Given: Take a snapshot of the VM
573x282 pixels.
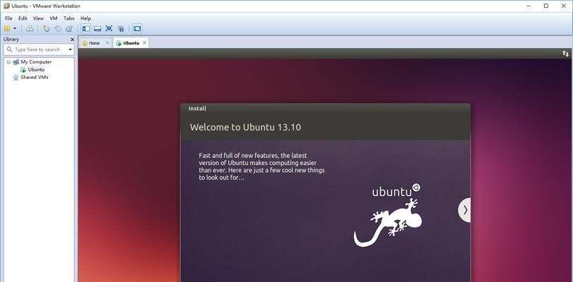Looking at the screenshot, I should coord(47,28).
